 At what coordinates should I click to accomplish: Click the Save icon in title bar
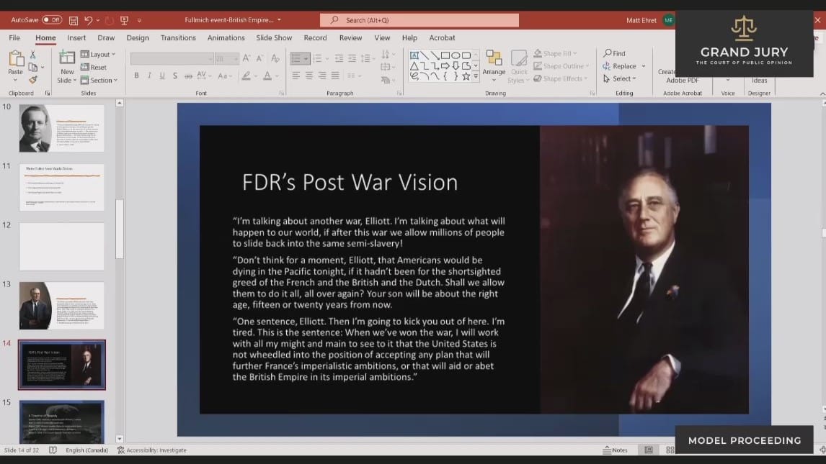pos(74,20)
